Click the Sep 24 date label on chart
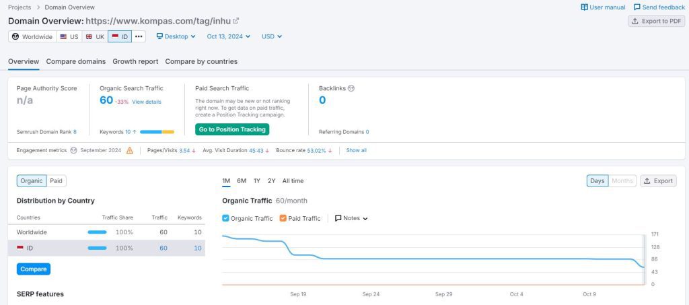689x305 pixels. click(x=371, y=294)
